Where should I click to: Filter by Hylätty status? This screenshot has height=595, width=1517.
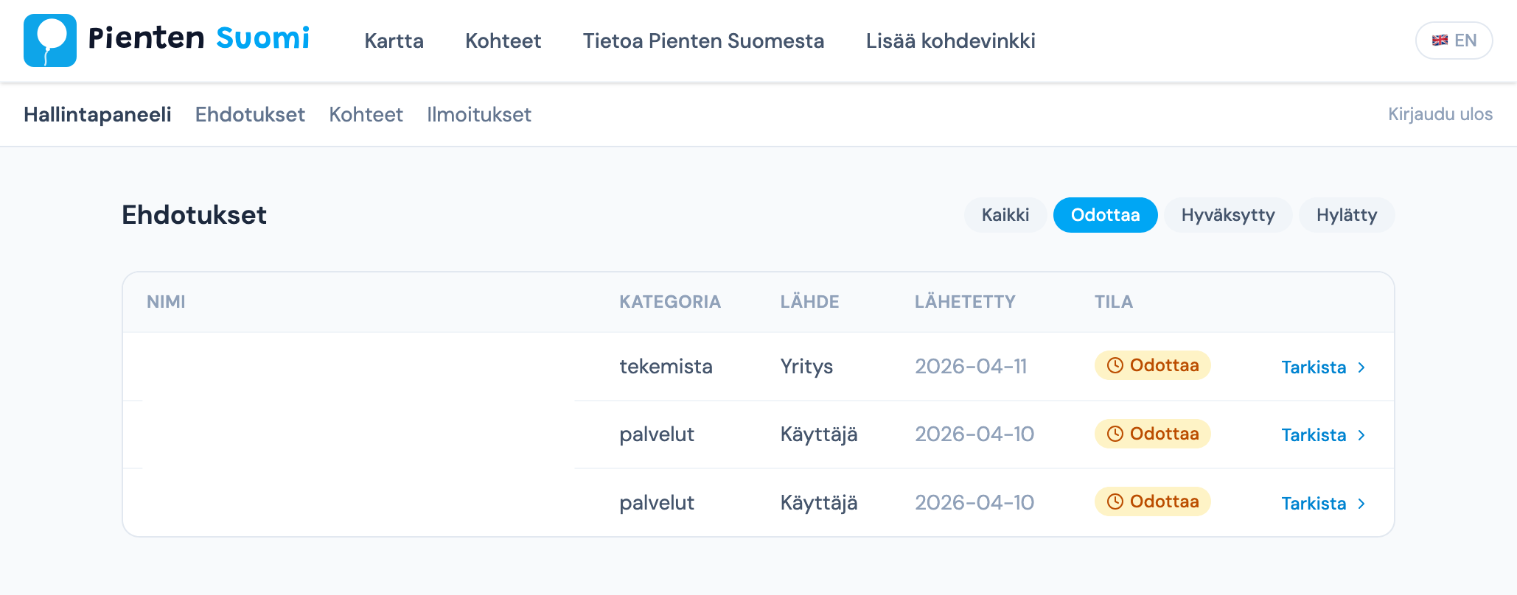click(1346, 215)
